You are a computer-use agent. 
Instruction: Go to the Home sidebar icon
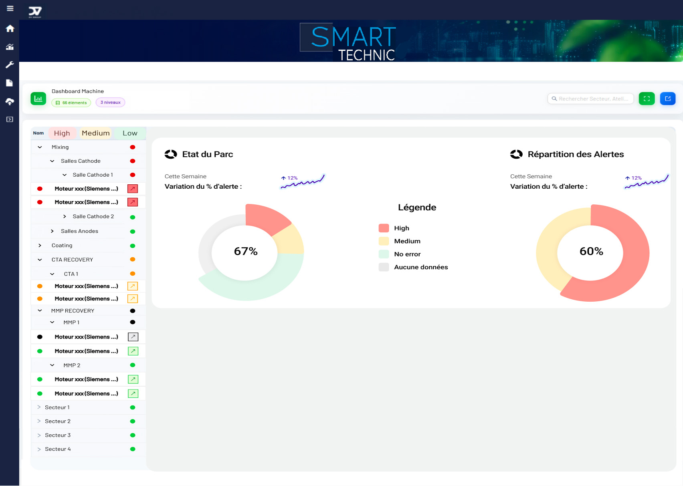pyautogui.click(x=10, y=28)
